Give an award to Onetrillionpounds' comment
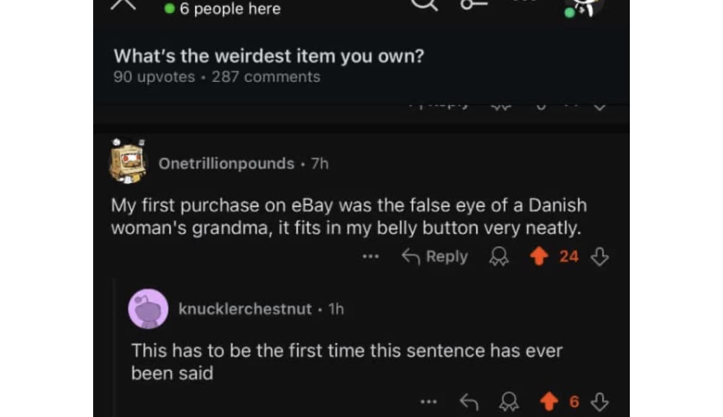This screenshot has width=723, height=417. (497, 257)
